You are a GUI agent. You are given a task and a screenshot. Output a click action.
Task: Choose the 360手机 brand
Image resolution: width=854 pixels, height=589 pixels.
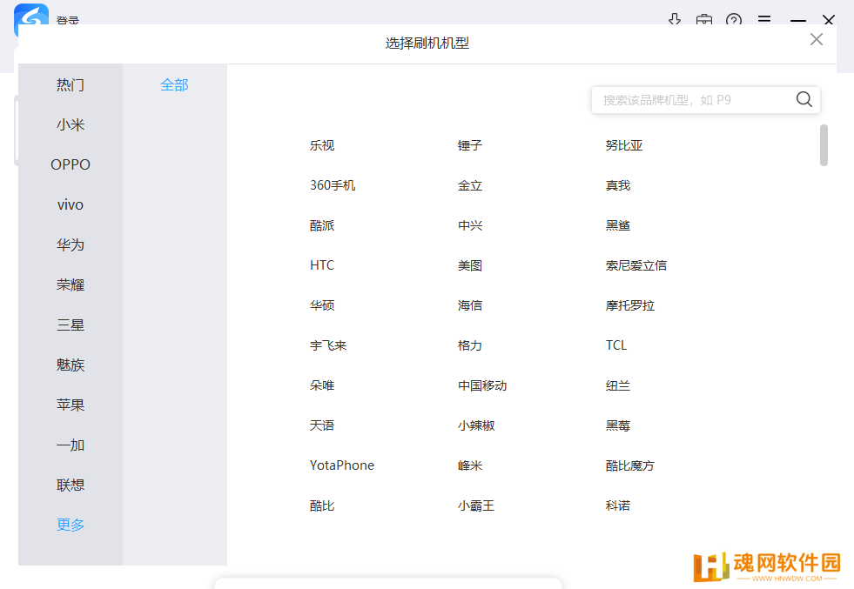click(333, 185)
